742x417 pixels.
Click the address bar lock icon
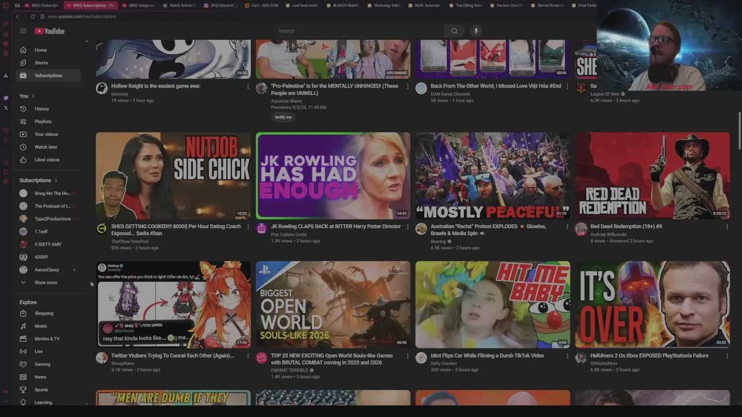42,16
